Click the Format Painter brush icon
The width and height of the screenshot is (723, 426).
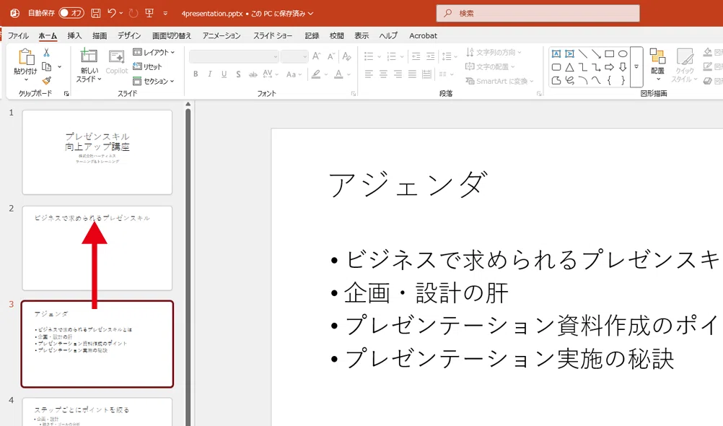pos(47,80)
